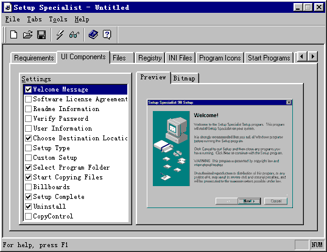Toggle Verify Password checkbox
327x252 pixels.
point(28,119)
